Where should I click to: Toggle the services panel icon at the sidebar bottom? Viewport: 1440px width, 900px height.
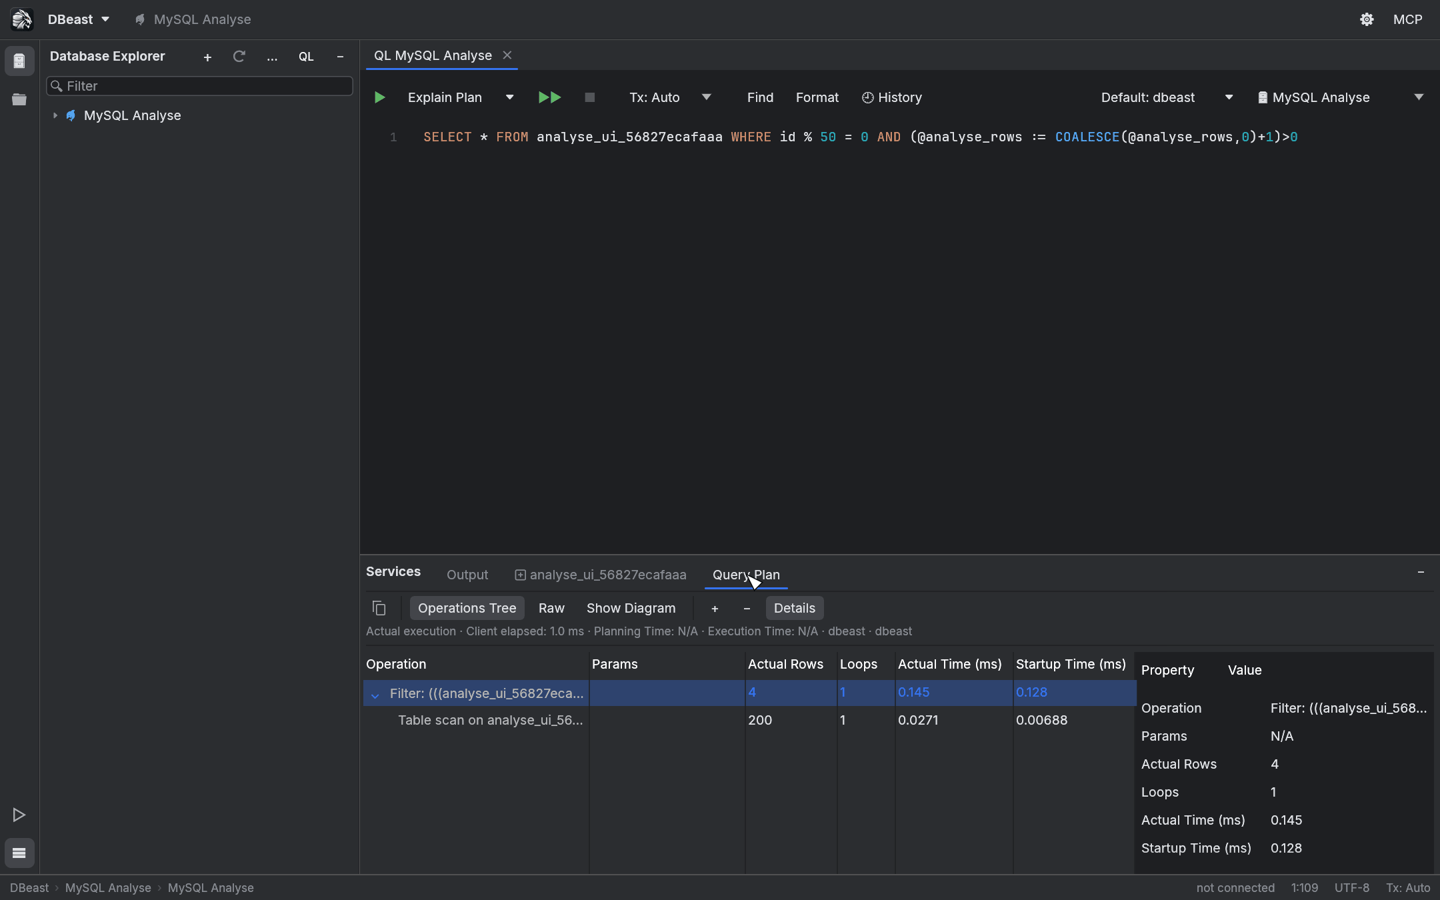pos(19,853)
